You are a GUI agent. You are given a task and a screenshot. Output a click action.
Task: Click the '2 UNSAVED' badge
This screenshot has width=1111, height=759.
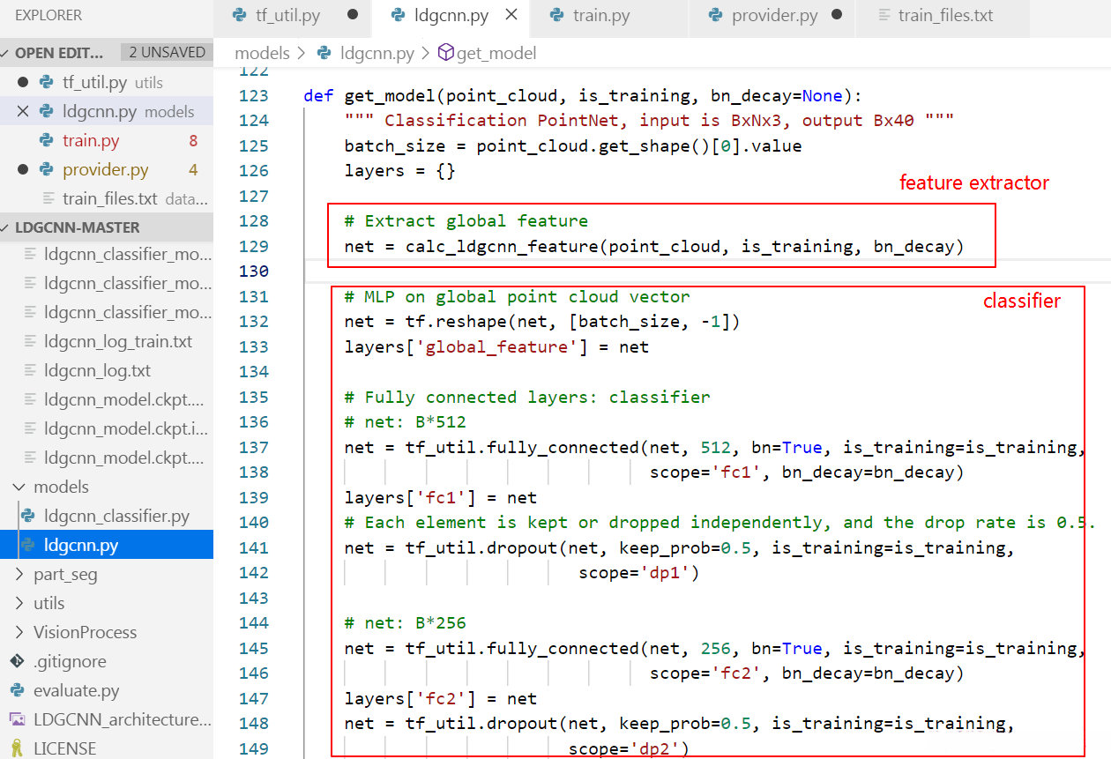[167, 52]
